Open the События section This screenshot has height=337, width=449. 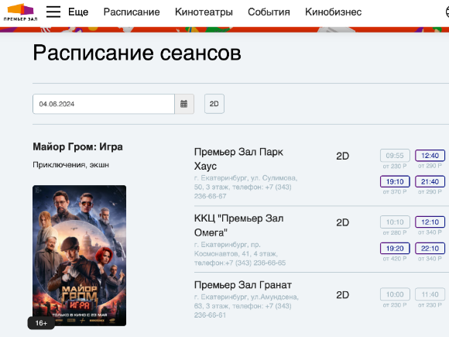[269, 12]
